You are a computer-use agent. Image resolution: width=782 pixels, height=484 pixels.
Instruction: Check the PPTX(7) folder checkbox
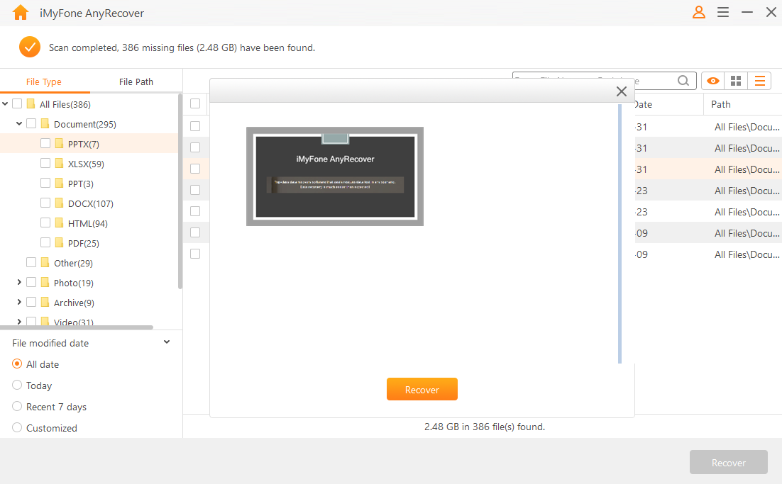tap(45, 143)
